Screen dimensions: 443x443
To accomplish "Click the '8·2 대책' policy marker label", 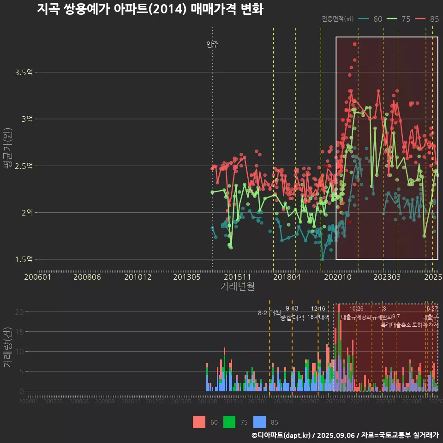I will 269,313.
